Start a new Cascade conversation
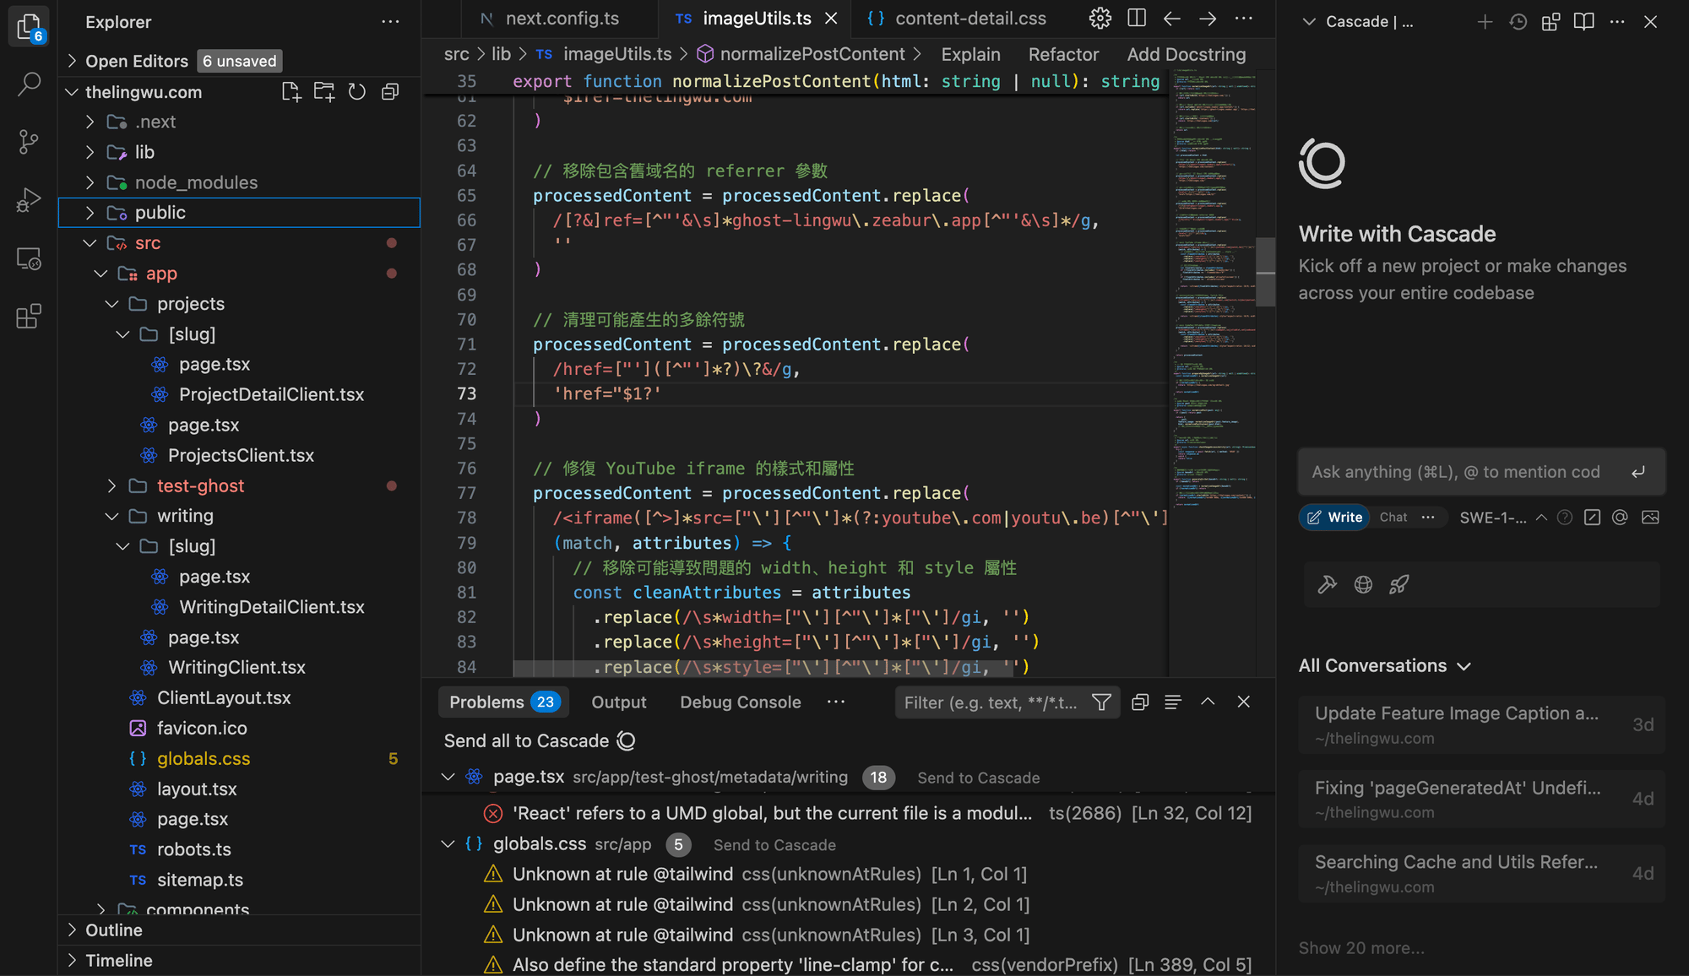This screenshot has width=1689, height=976. pyautogui.click(x=1485, y=22)
